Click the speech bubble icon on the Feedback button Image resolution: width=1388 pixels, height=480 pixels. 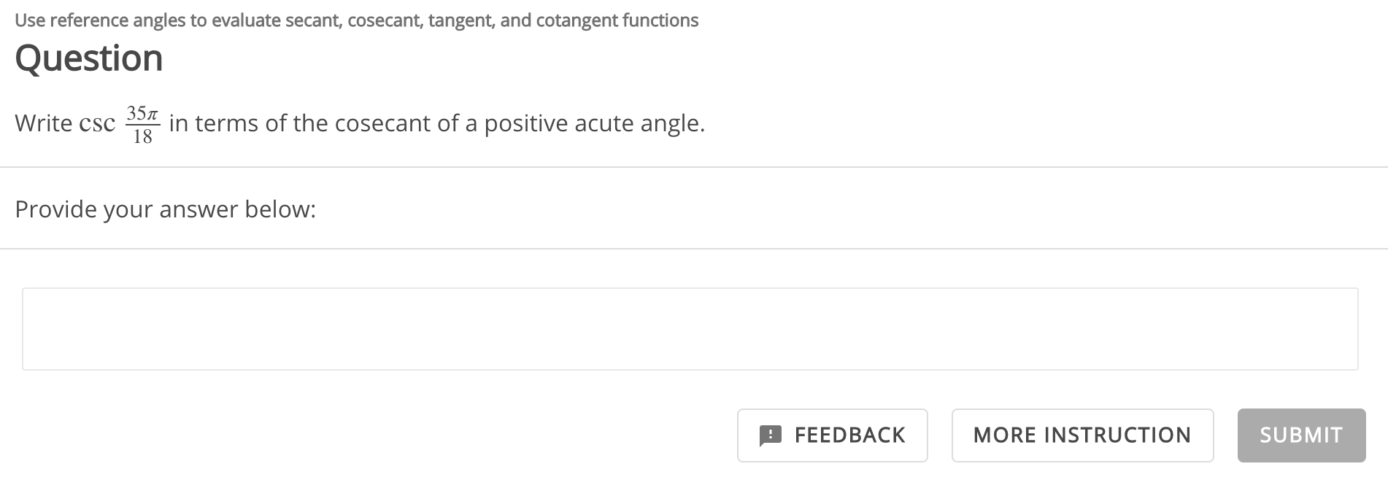coord(771,435)
